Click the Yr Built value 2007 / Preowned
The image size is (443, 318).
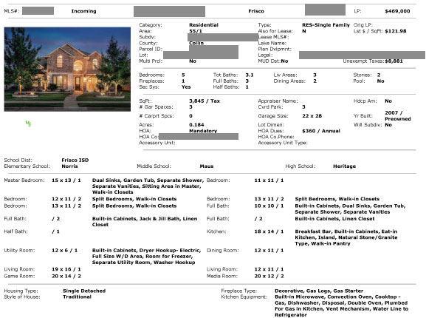(x=398, y=115)
